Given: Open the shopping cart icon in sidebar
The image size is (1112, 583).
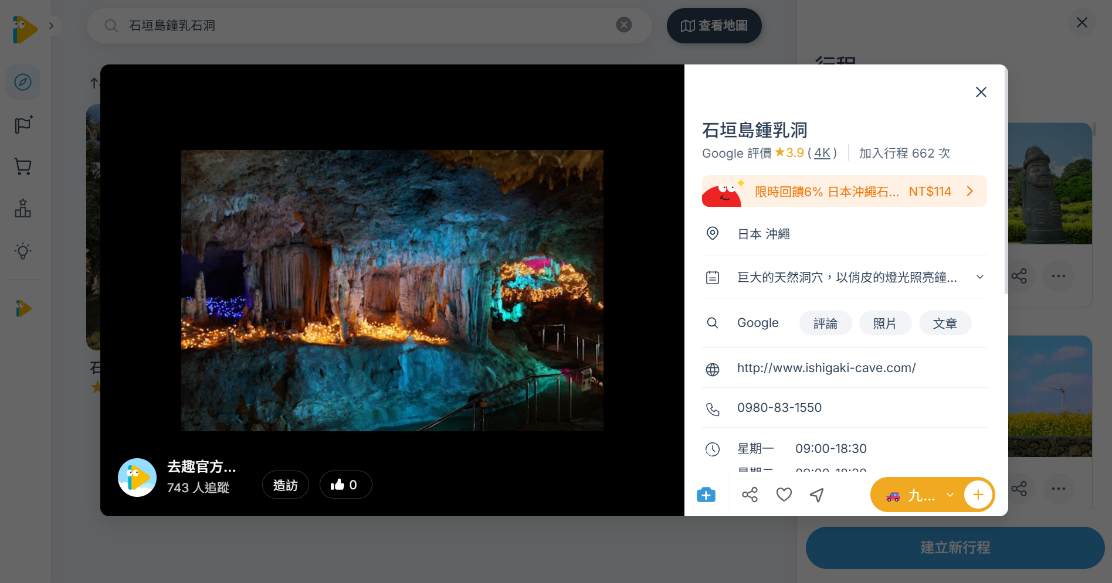Looking at the screenshot, I should point(23,167).
